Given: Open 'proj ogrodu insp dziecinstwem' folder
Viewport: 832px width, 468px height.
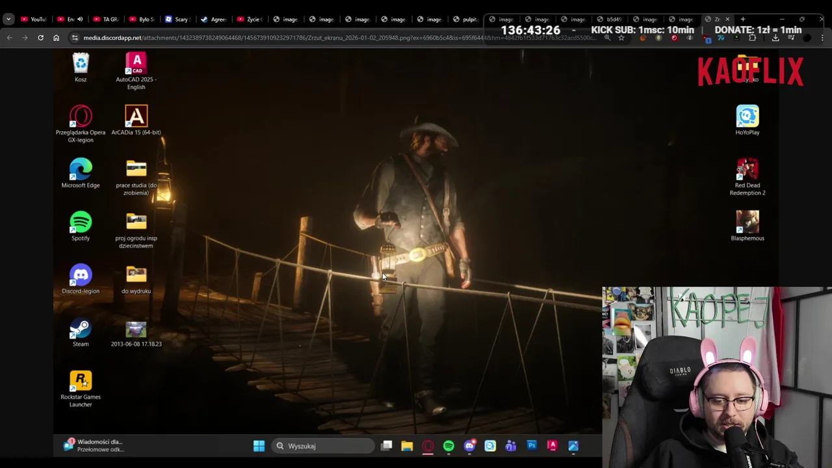Looking at the screenshot, I should click(x=136, y=230).
